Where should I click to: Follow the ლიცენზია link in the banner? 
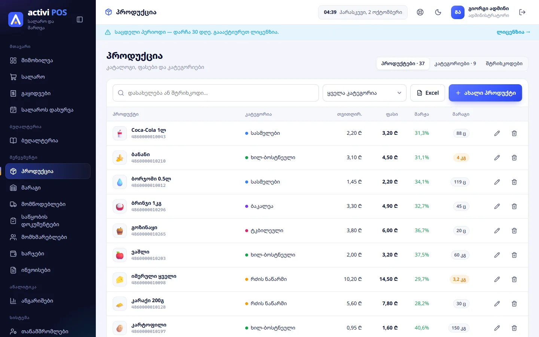pos(514,32)
